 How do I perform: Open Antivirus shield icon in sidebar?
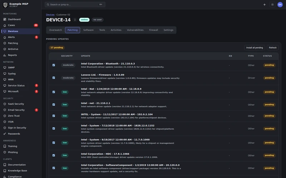5,49
